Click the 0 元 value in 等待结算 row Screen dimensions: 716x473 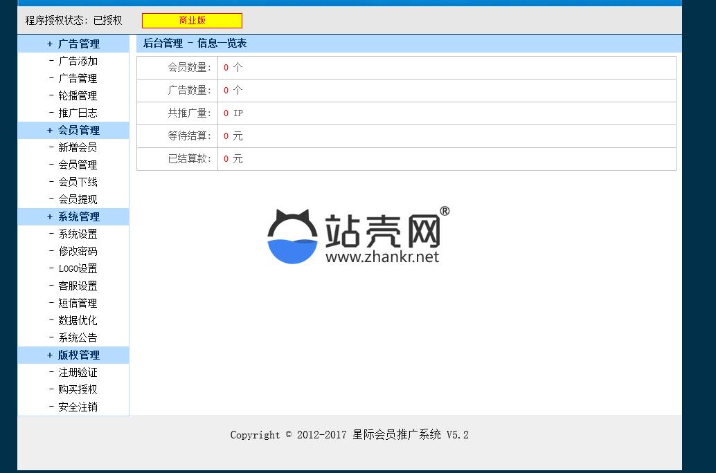pyautogui.click(x=233, y=136)
